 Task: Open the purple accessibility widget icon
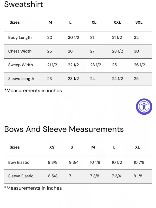click(144, 107)
